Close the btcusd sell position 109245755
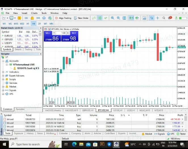 point(182,119)
